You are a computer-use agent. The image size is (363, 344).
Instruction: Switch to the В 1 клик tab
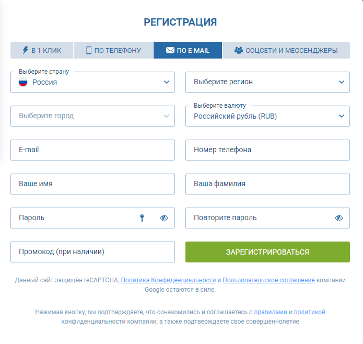click(42, 50)
